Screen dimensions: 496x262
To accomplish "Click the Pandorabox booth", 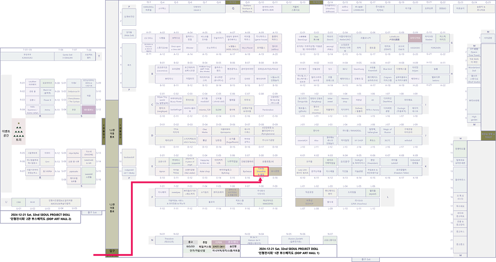I will 268,110.
